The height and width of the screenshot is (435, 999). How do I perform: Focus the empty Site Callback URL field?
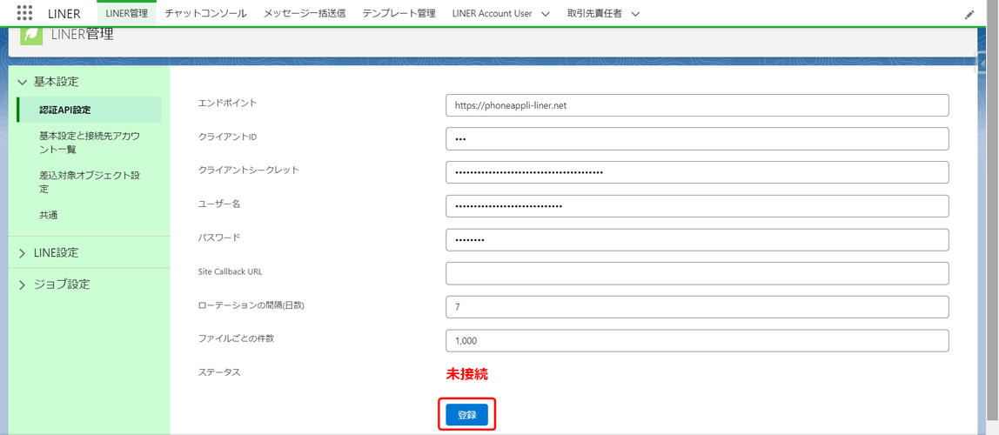(696, 273)
